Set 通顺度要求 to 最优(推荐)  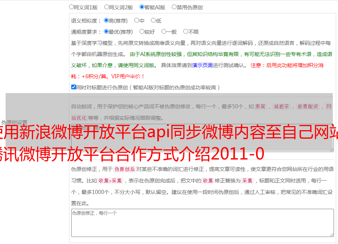tap(106, 32)
